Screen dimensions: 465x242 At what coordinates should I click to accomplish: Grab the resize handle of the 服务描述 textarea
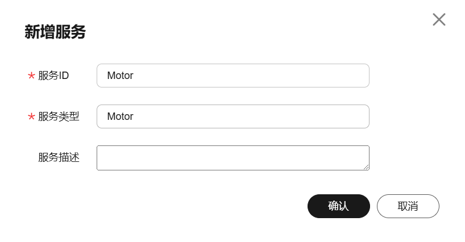tap(366, 168)
